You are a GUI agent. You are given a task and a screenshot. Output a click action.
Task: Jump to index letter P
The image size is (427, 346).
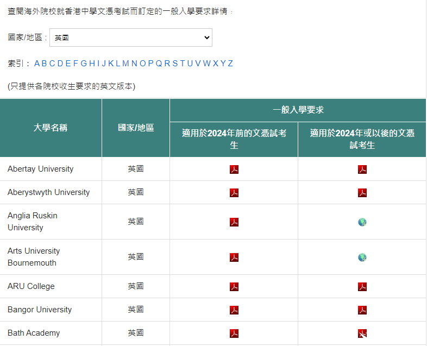[150, 64]
